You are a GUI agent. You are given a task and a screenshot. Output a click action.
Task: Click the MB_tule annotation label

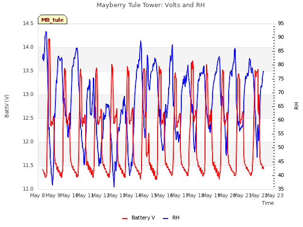53,20
